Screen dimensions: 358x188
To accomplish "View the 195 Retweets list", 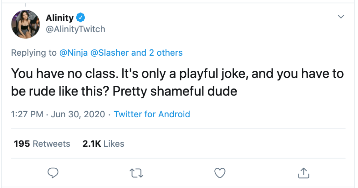I will pyautogui.click(x=42, y=144).
